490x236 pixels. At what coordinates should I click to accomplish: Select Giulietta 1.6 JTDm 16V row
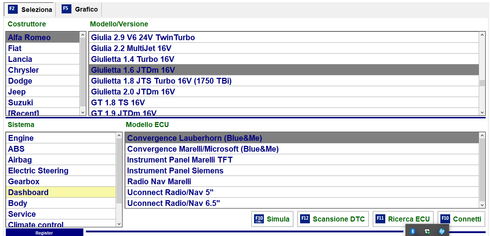284,70
